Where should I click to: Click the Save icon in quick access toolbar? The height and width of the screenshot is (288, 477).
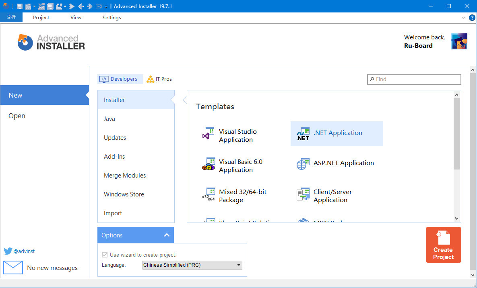[19, 6]
